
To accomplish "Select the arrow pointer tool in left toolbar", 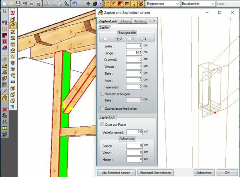I will tap(4, 11).
